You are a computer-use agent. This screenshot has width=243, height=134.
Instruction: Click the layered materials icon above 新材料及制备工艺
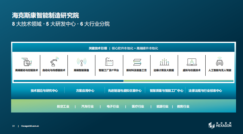[x=137, y=62]
